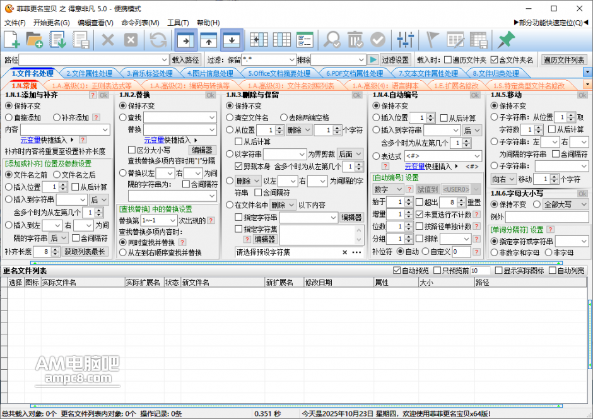The height and width of the screenshot is (419, 593).
Task: Increase the 补齐长度 value with its stepper
Action: (54, 249)
